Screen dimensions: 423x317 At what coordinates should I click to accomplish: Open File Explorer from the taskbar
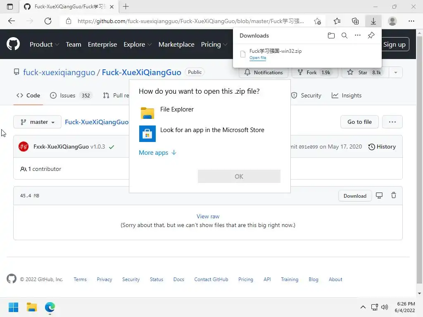coord(31,307)
